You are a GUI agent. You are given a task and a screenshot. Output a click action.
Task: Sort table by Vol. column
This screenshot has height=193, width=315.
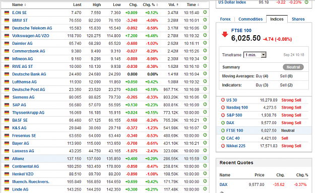coord(173,5)
